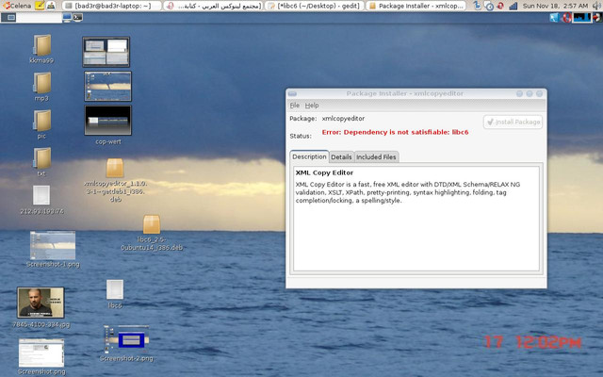Open the calendar from the date and time
The width and height of the screenshot is (603, 377).
click(x=555, y=6)
